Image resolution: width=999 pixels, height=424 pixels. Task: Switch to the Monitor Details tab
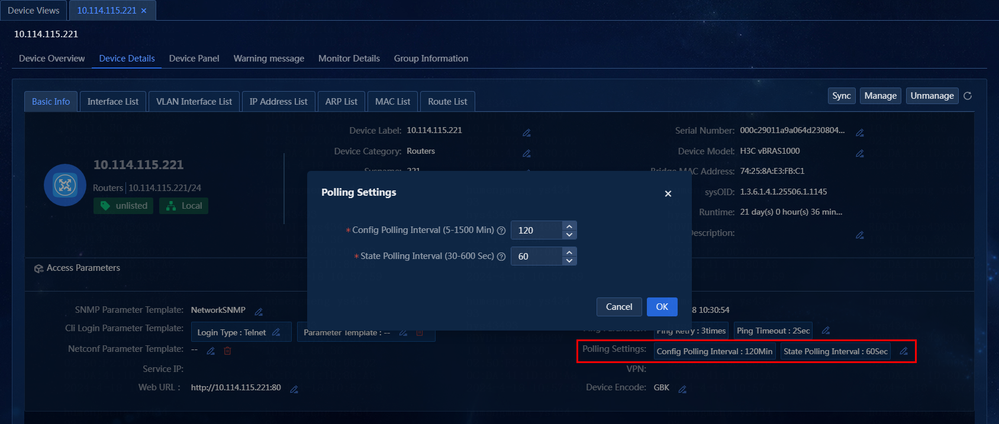pyautogui.click(x=349, y=59)
